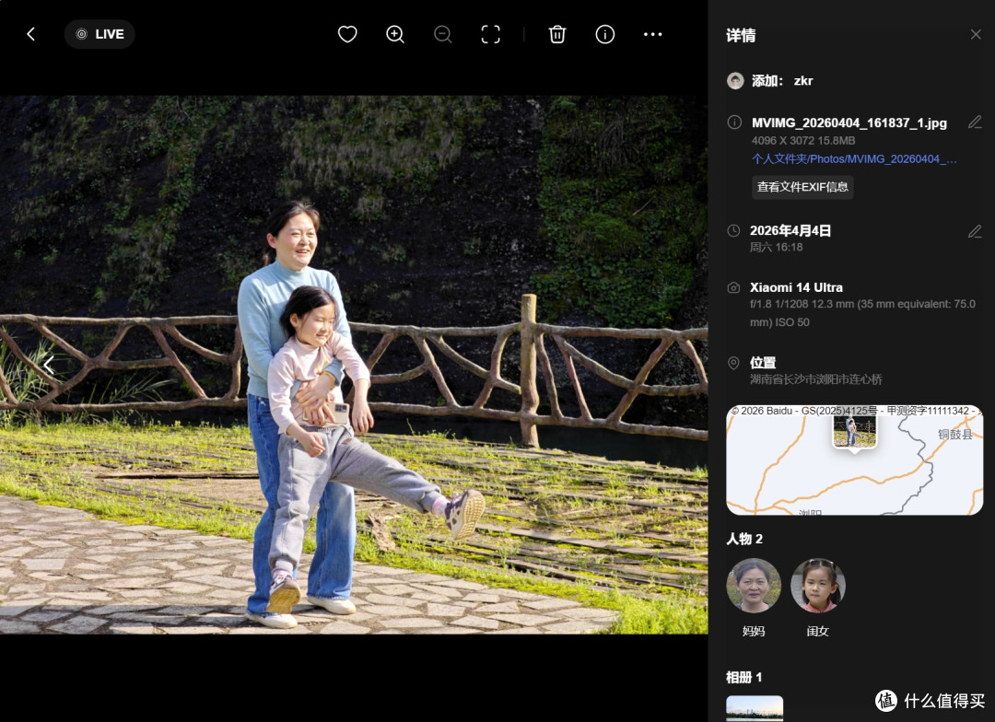Click the camera icon beside Xiaomi 14 Ultra
Image resolution: width=995 pixels, height=722 pixels.
click(733, 288)
